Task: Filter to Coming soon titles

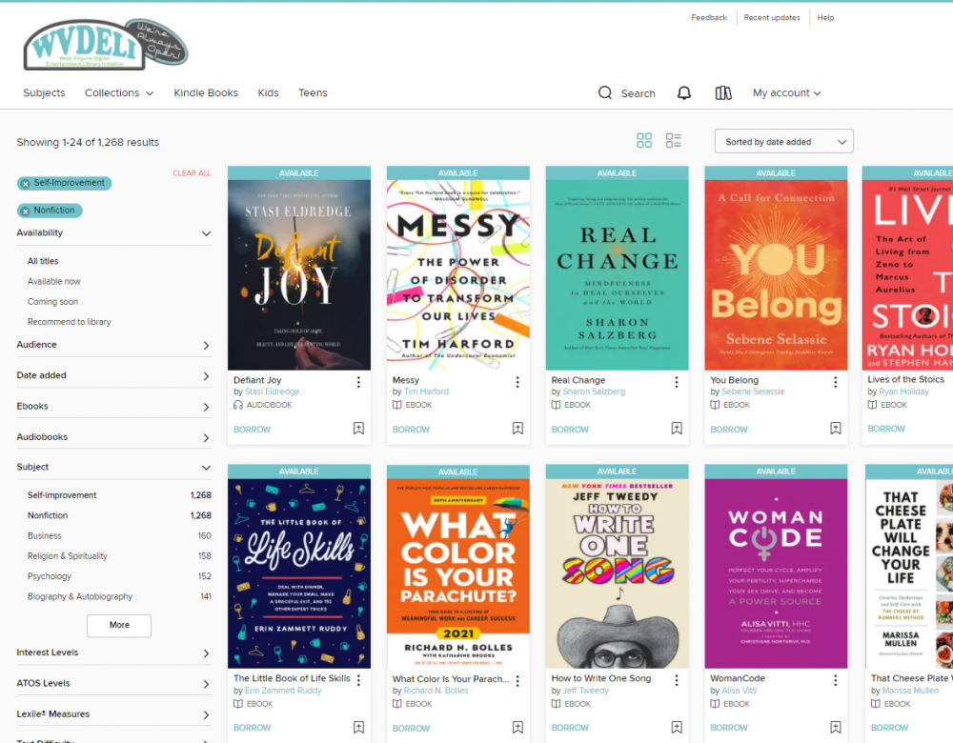Action: (52, 302)
